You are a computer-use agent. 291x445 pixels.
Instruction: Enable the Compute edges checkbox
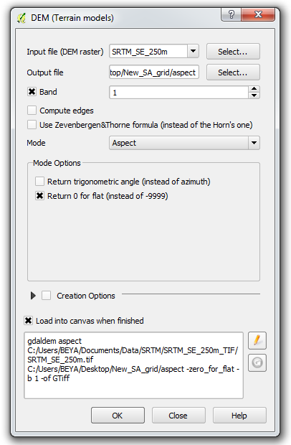point(32,111)
